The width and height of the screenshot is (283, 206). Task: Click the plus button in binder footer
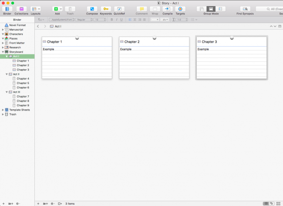(3, 204)
